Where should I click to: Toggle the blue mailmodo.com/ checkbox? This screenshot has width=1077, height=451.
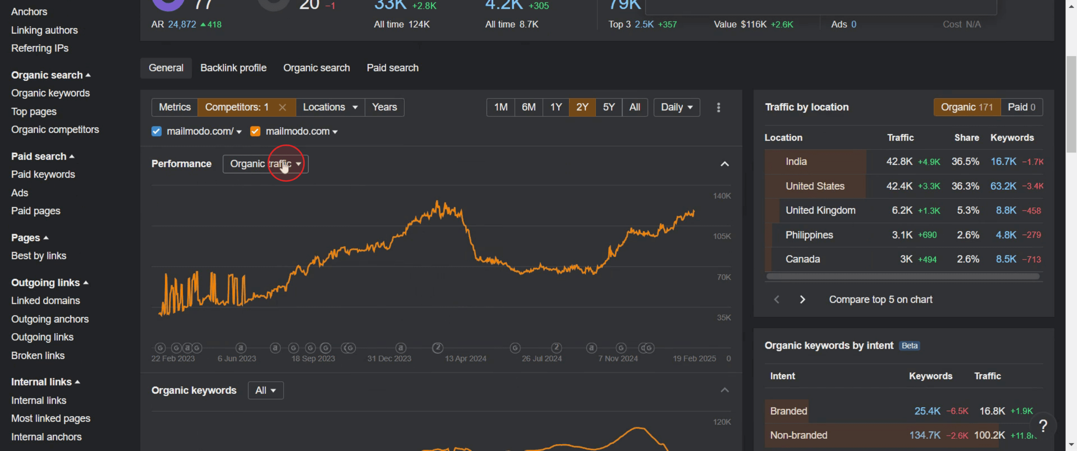156,131
